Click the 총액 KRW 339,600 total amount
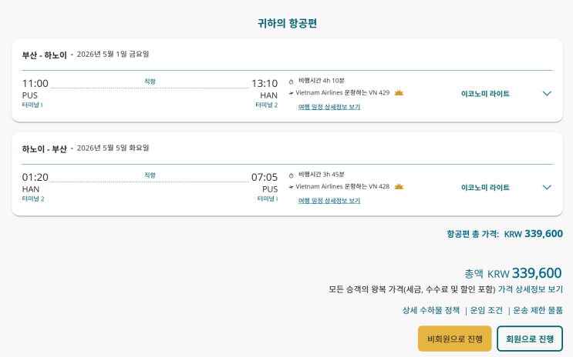This screenshot has width=573, height=357. [x=513, y=273]
